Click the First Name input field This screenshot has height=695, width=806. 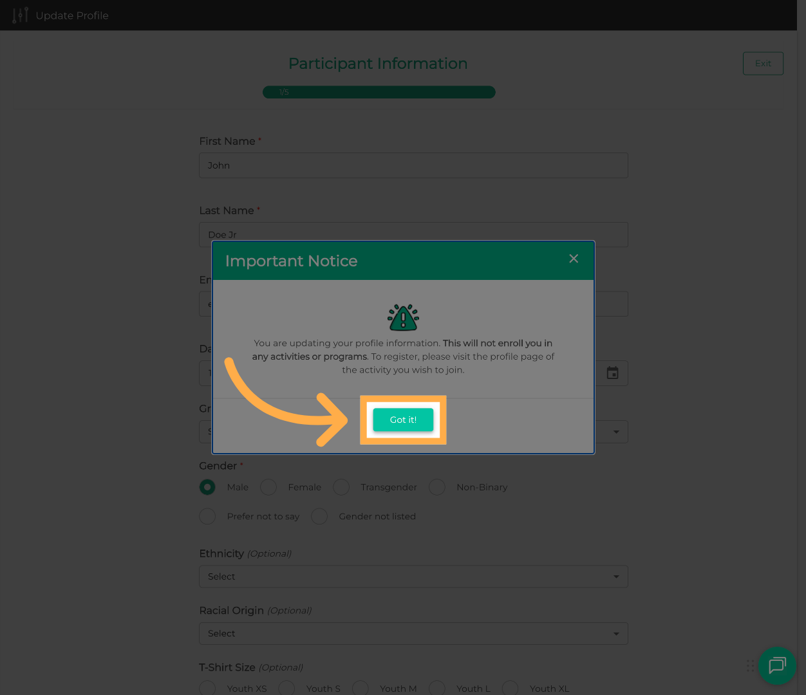[413, 165]
